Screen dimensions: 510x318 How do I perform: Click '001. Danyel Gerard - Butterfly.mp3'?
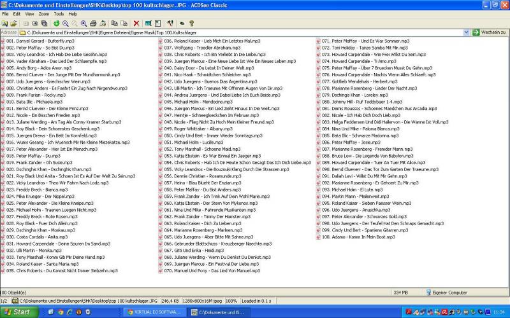click(40, 41)
